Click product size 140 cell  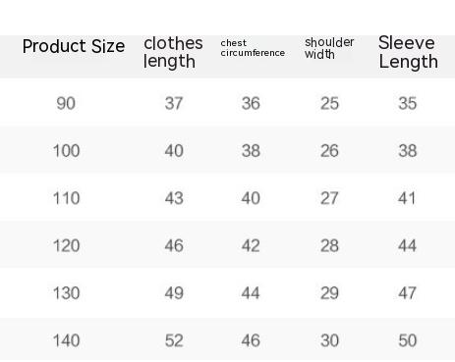click(66, 340)
